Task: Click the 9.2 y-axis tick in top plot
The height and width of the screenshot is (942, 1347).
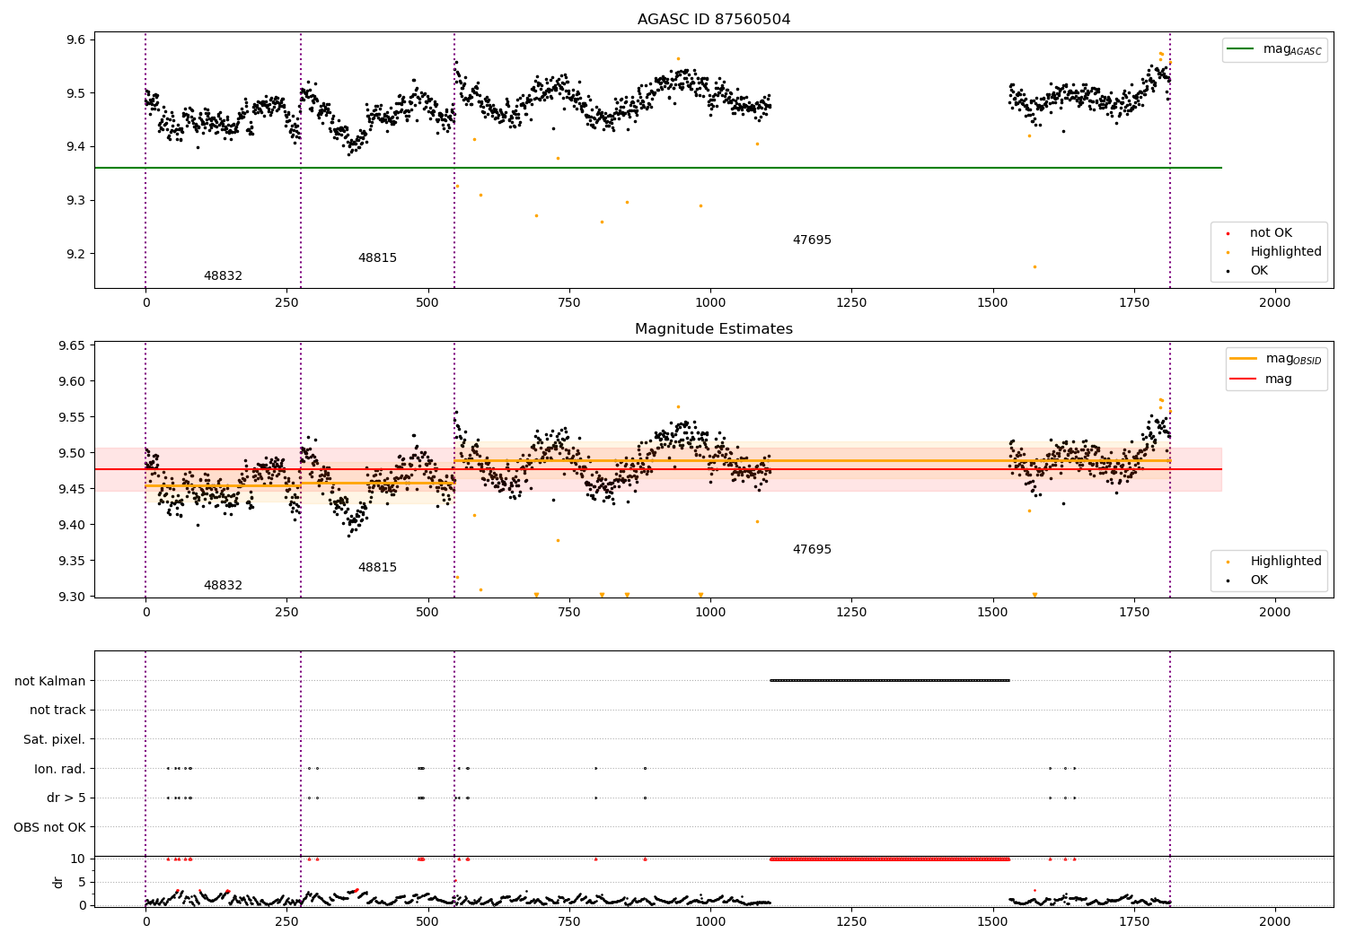Action: pyautogui.click(x=75, y=254)
